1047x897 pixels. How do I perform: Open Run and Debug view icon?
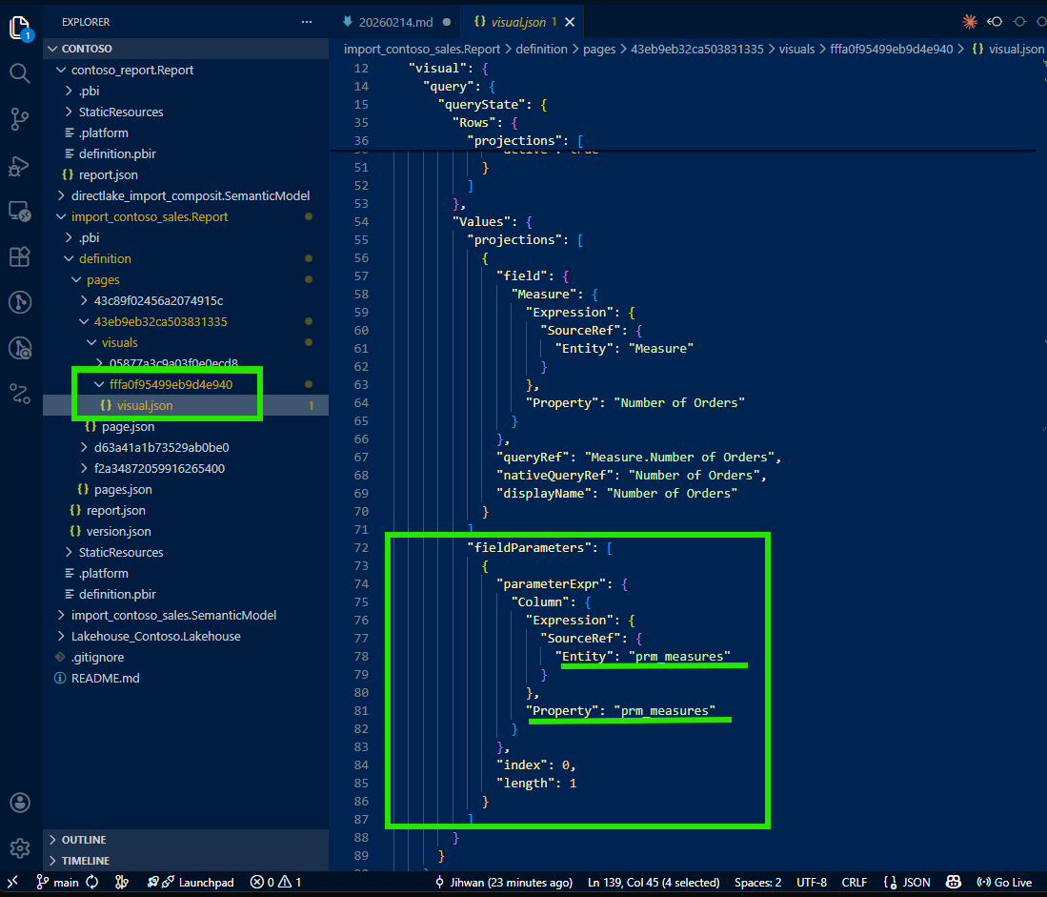pyautogui.click(x=20, y=166)
